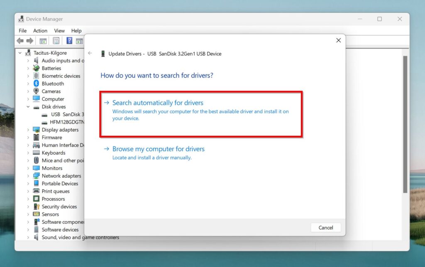Screen dimensions: 425x267
Task: Expand the Audio inputs and outputs category
Action: (28, 60)
